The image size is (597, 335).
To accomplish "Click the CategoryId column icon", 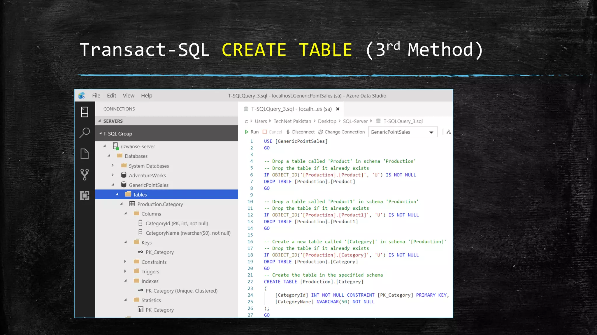I will (x=140, y=223).
